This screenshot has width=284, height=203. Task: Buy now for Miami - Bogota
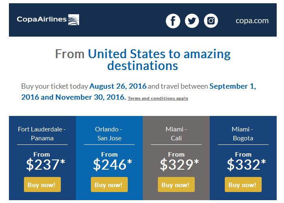tap(243, 184)
